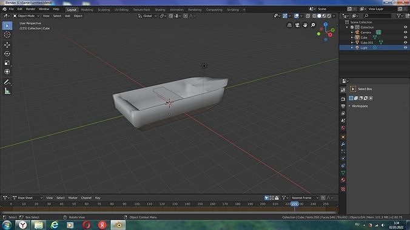Open the Render menu
The height and width of the screenshot is (230, 410).
(30, 9)
